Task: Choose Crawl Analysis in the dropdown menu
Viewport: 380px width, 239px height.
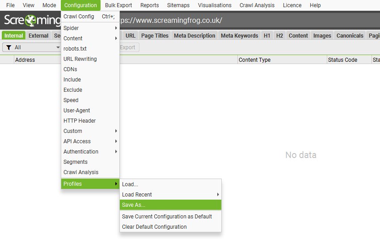Action: pyautogui.click(x=90, y=172)
